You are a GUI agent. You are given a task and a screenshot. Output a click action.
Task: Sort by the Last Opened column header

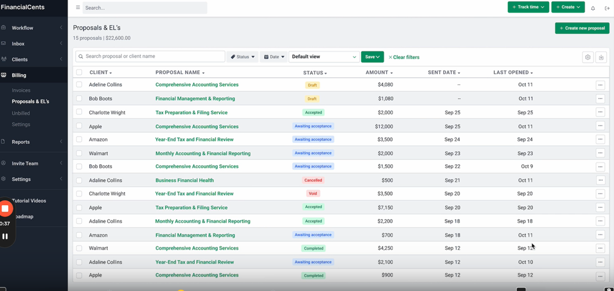(x=513, y=72)
